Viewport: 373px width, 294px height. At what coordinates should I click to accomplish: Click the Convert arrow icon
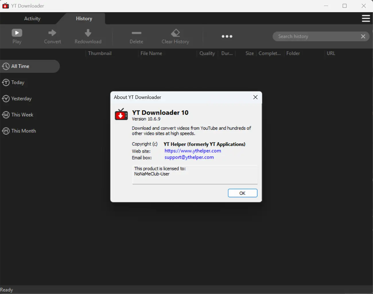pyautogui.click(x=52, y=33)
